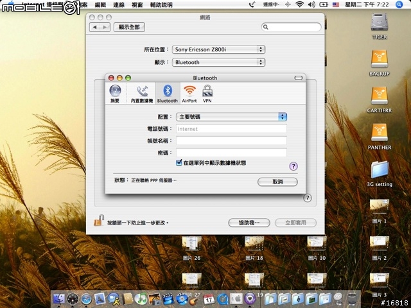Click Internet Connect icon in the Dock

coord(250,299)
